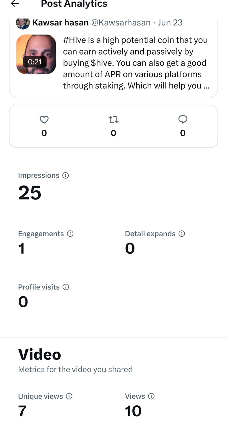
Task: Go back using the arrow icon
Action: pos(15,4)
